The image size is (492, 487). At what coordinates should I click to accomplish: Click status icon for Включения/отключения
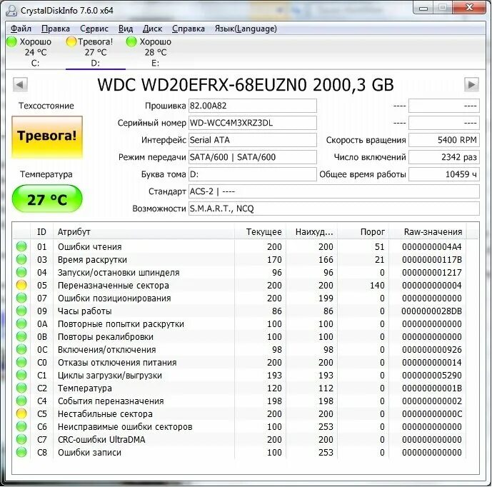(21, 350)
